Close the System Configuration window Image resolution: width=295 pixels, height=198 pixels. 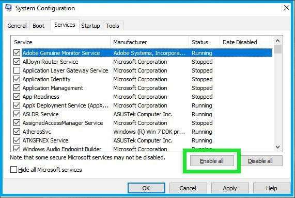pyautogui.click(x=287, y=8)
